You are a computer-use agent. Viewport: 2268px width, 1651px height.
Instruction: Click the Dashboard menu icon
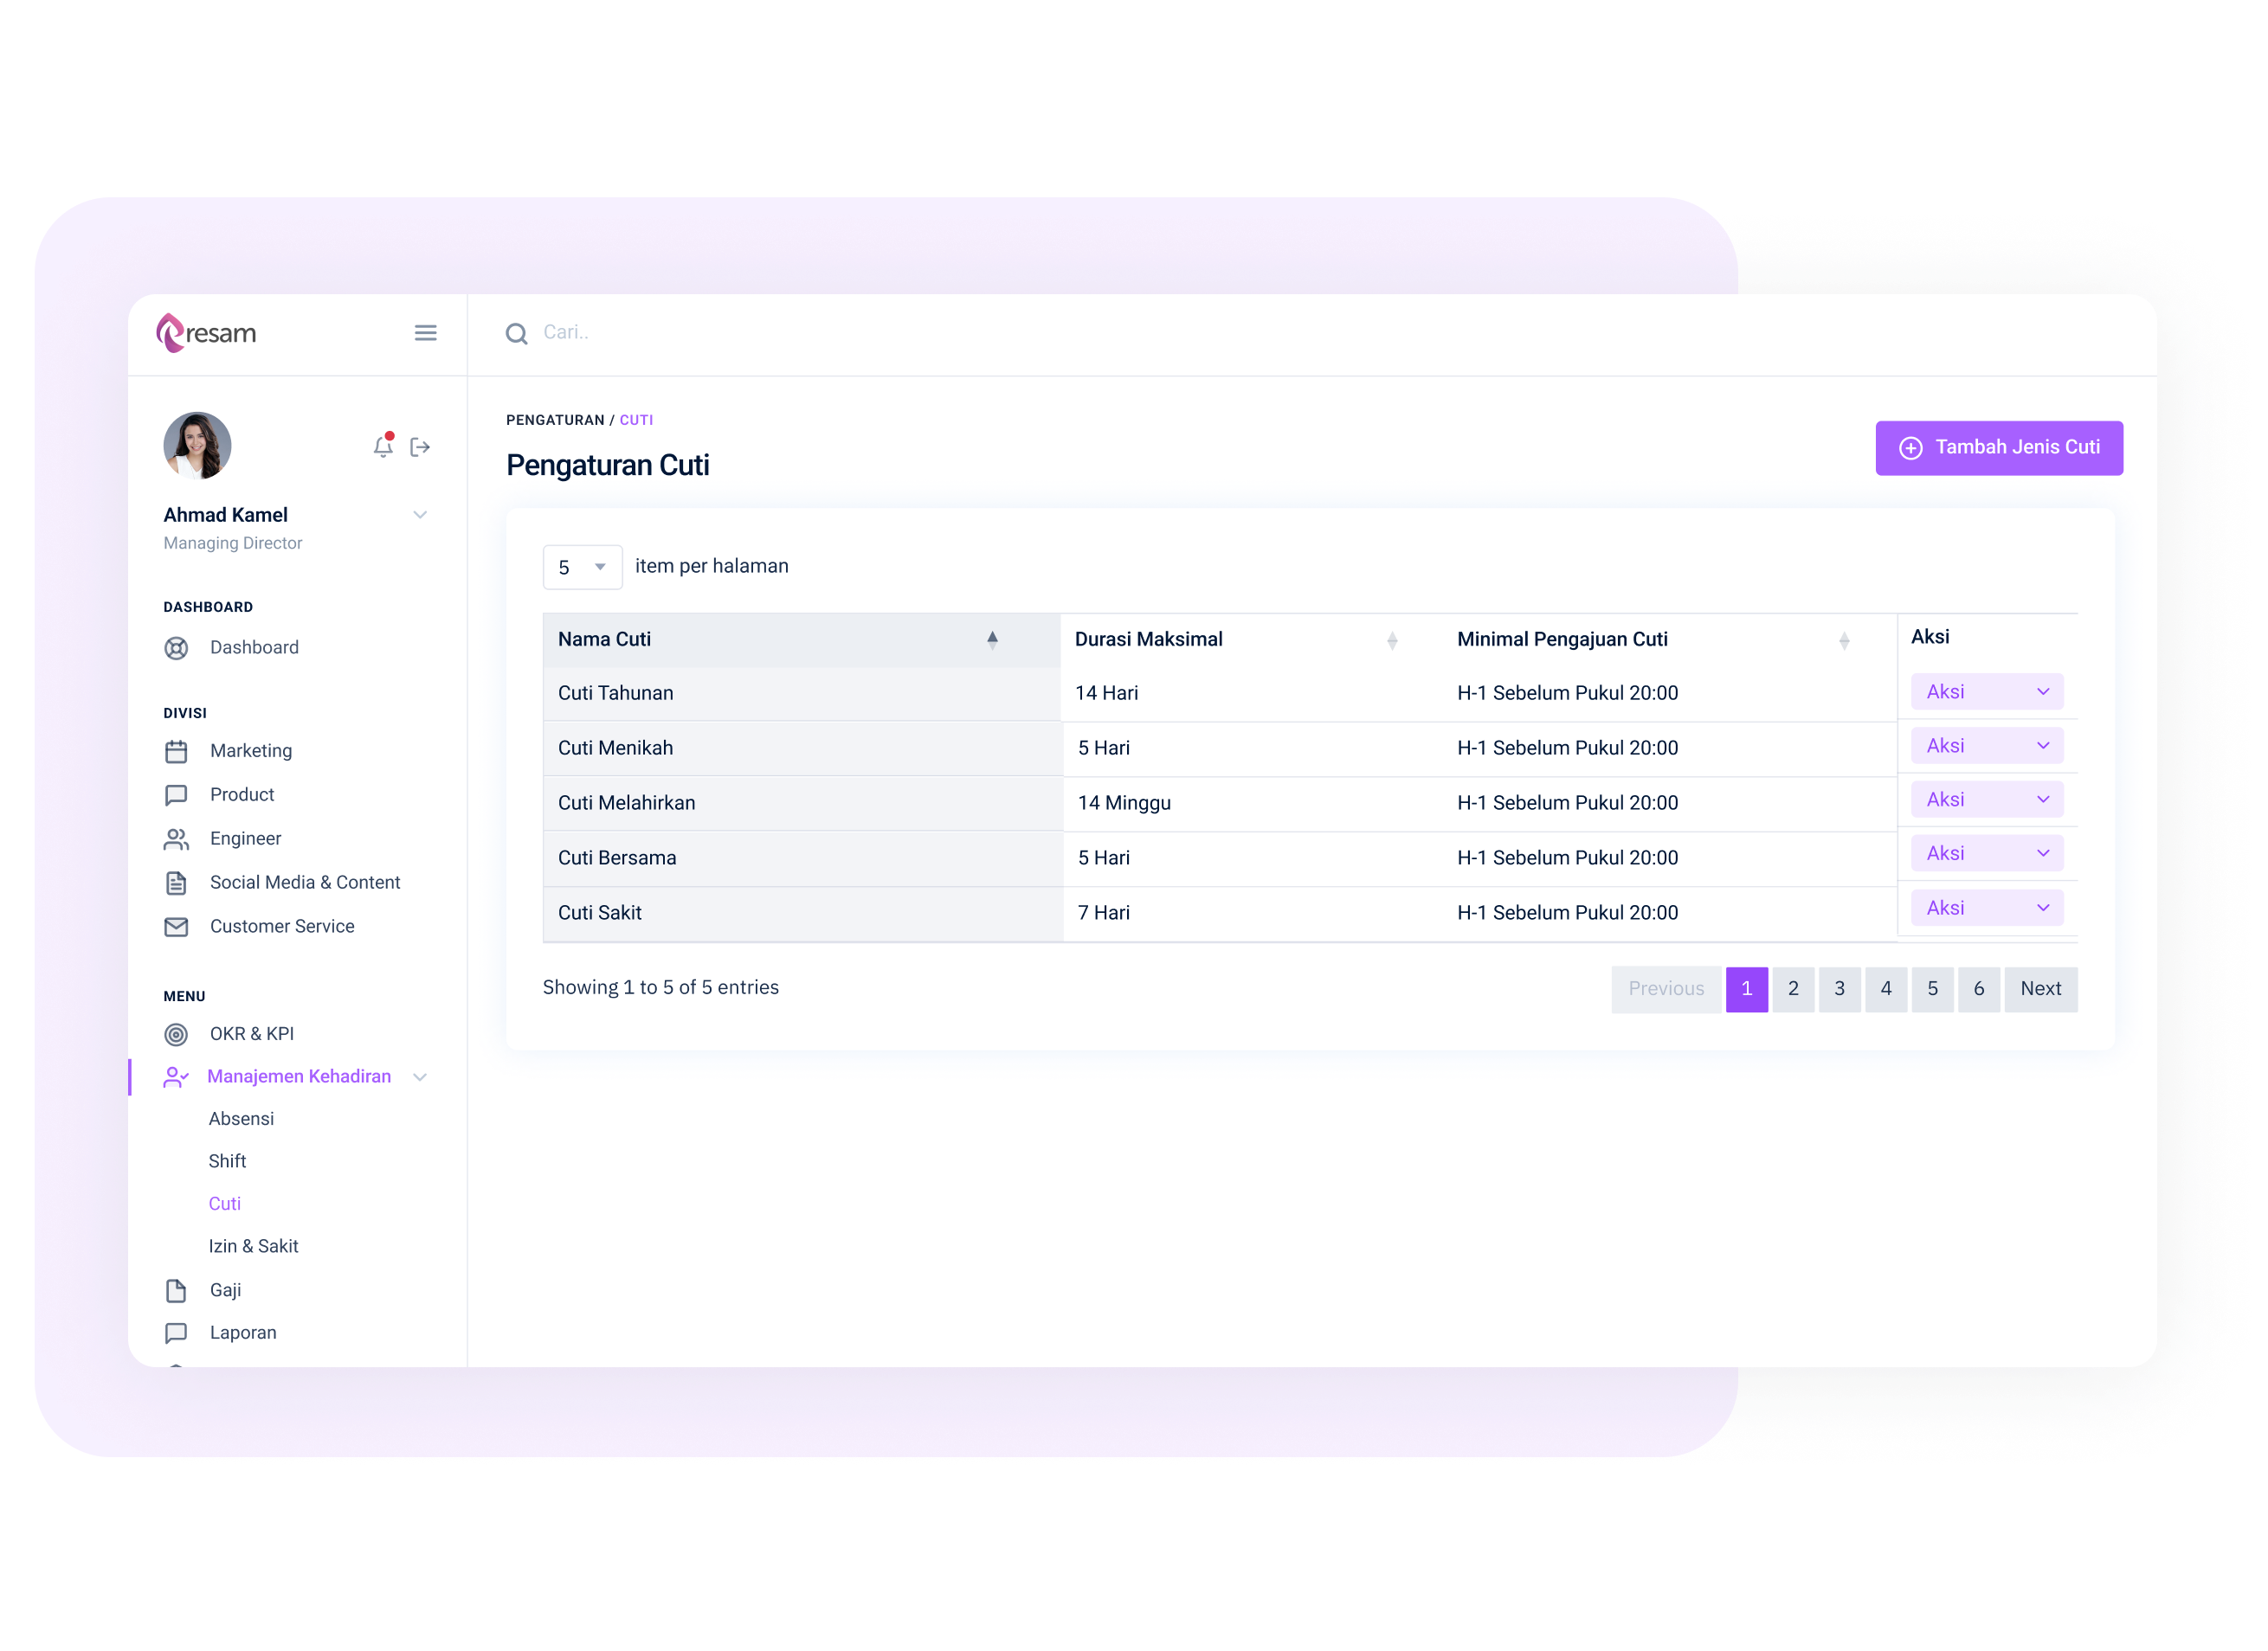click(176, 648)
